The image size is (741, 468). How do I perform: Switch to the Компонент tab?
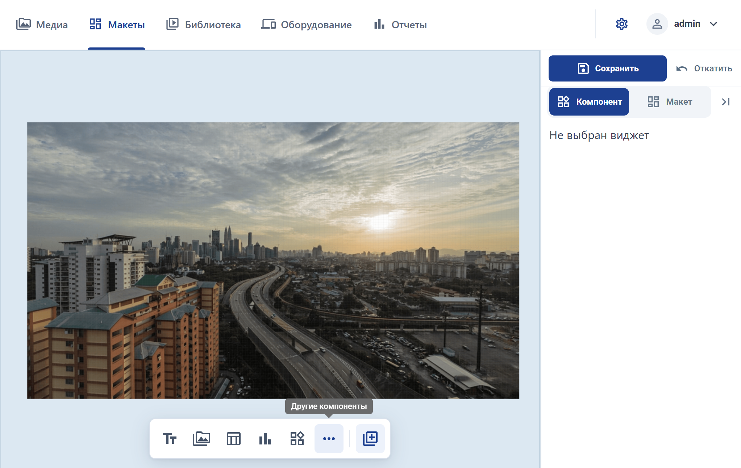point(589,102)
